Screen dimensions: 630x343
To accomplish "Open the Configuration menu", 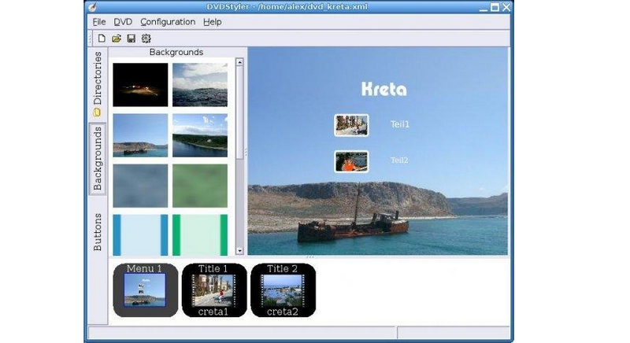I will pos(168,22).
